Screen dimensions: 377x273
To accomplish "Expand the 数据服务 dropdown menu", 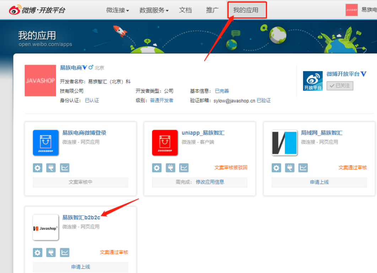I will click(x=154, y=10).
